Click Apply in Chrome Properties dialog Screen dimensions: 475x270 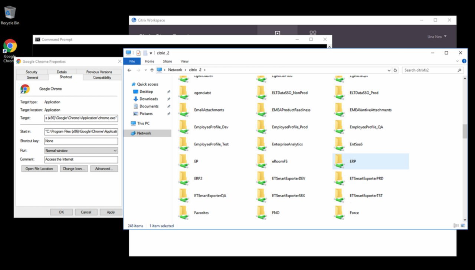tap(111, 212)
